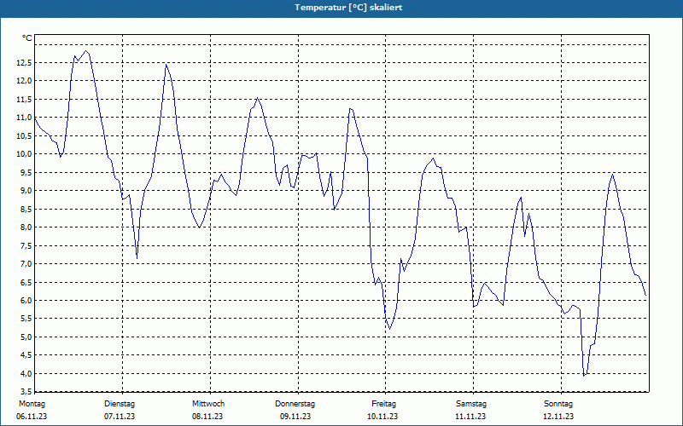Select the 10,0 axis value
Image resolution: width=683 pixels, height=426 pixels.
pos(24,154)
